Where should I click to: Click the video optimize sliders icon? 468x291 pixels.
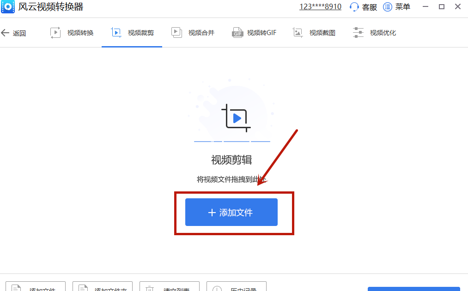tap(358, 33)
